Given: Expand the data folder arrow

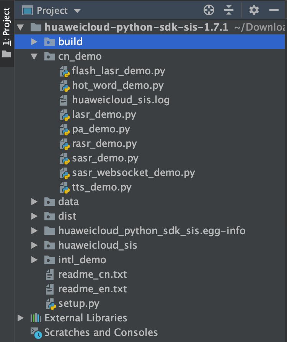Looking at the screenshot, I should pyautogui.click(x=34, y=202).
